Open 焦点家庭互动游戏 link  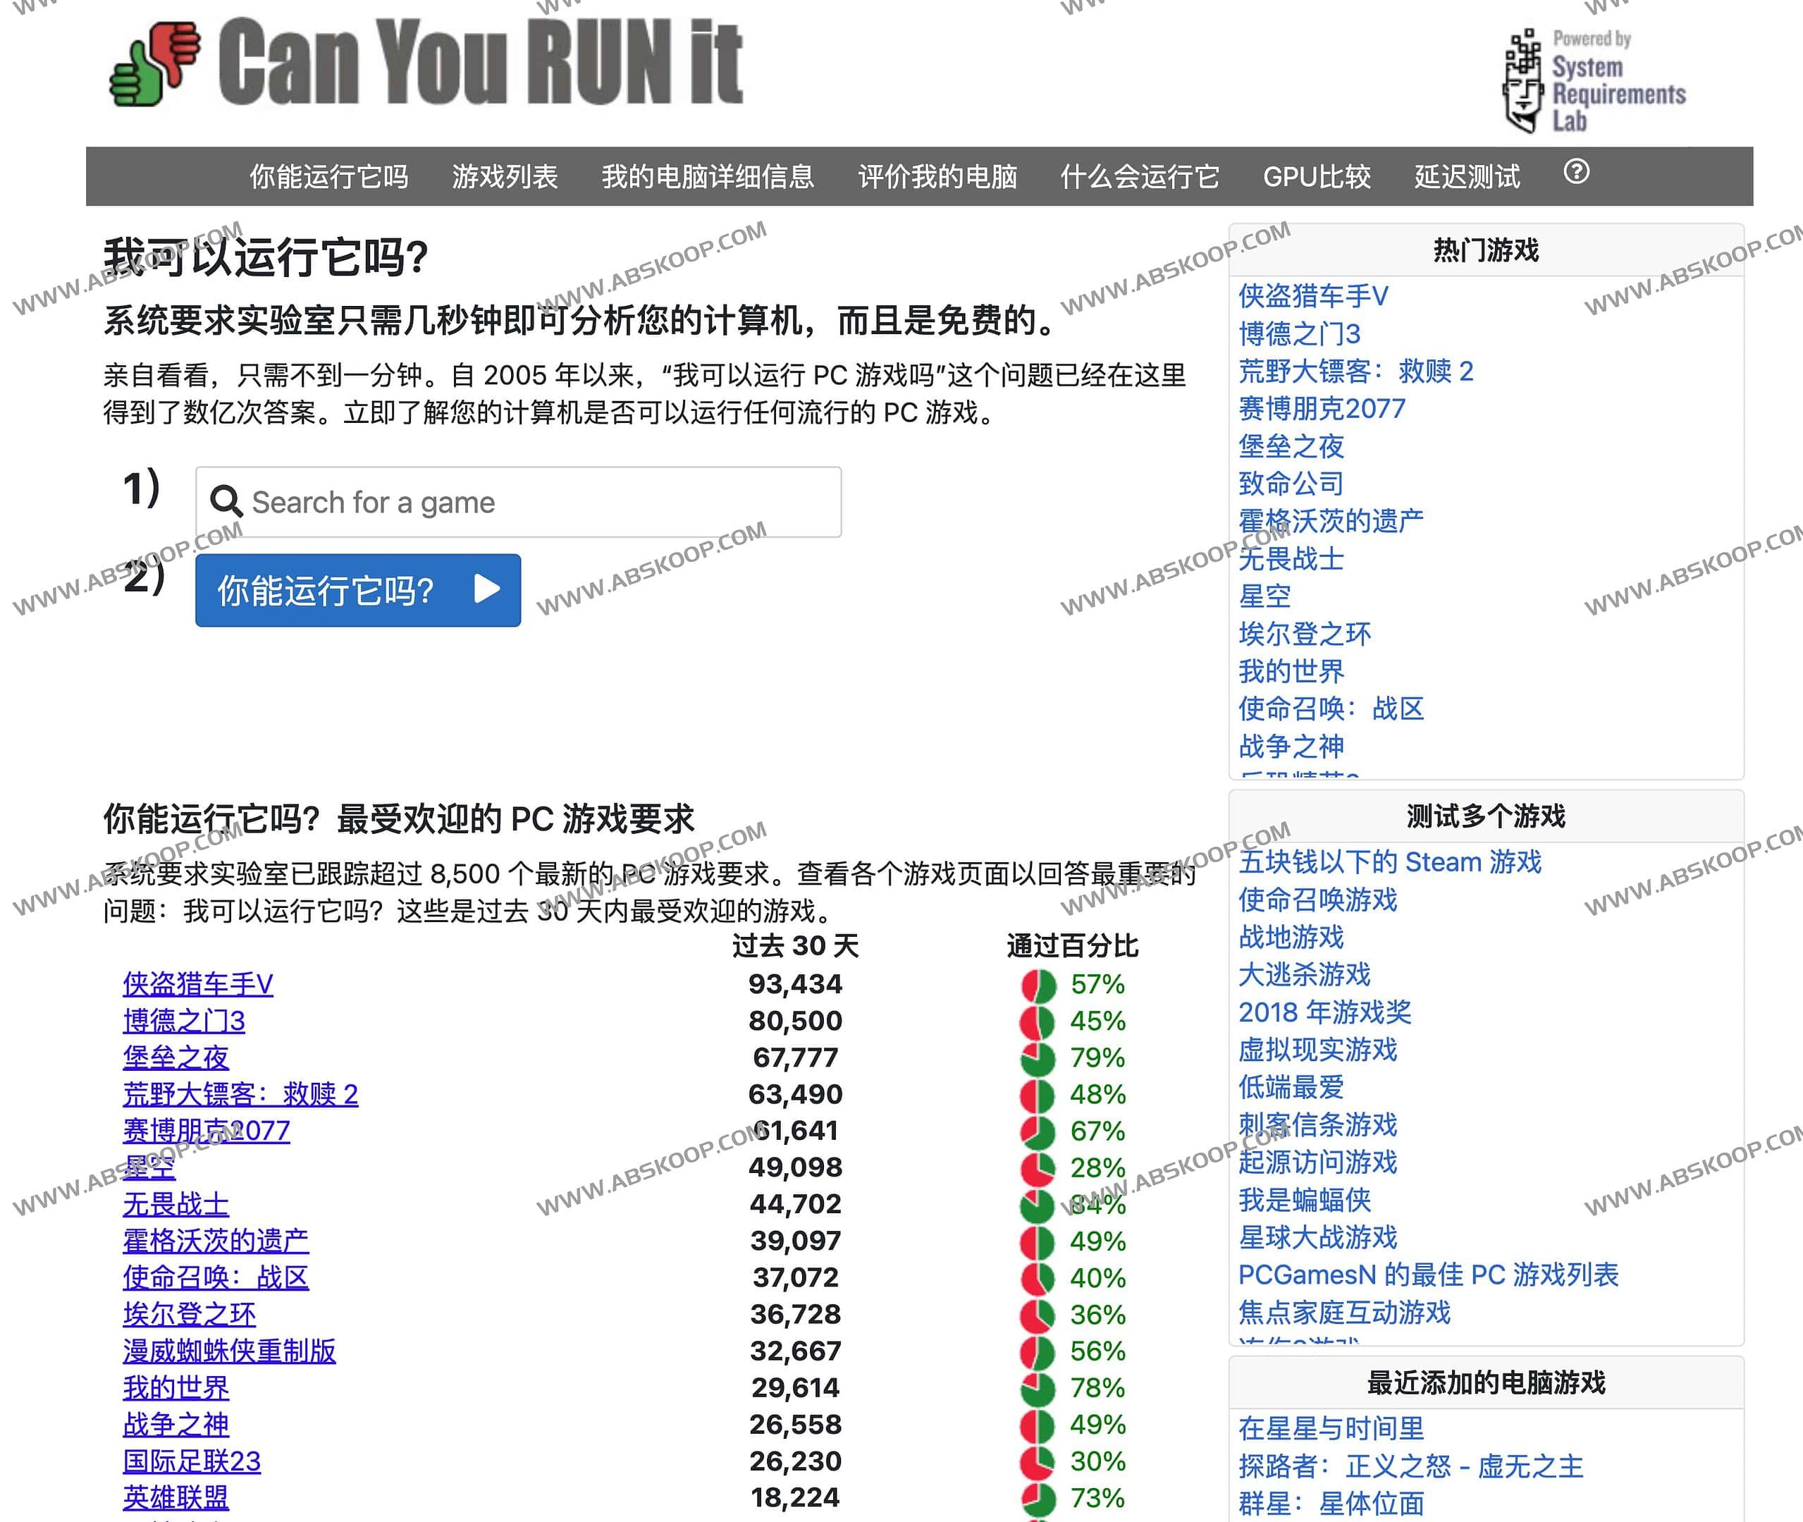tap(1344, 1313)
